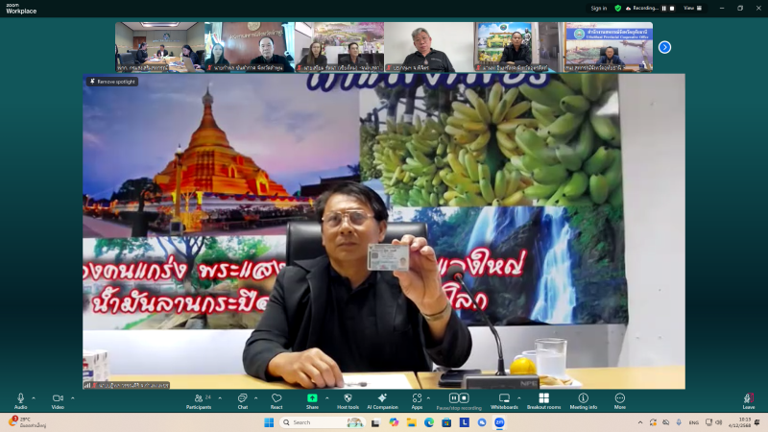Open the React emoji panel
Screen dimensions: 768x432
(x=276, y=398)
